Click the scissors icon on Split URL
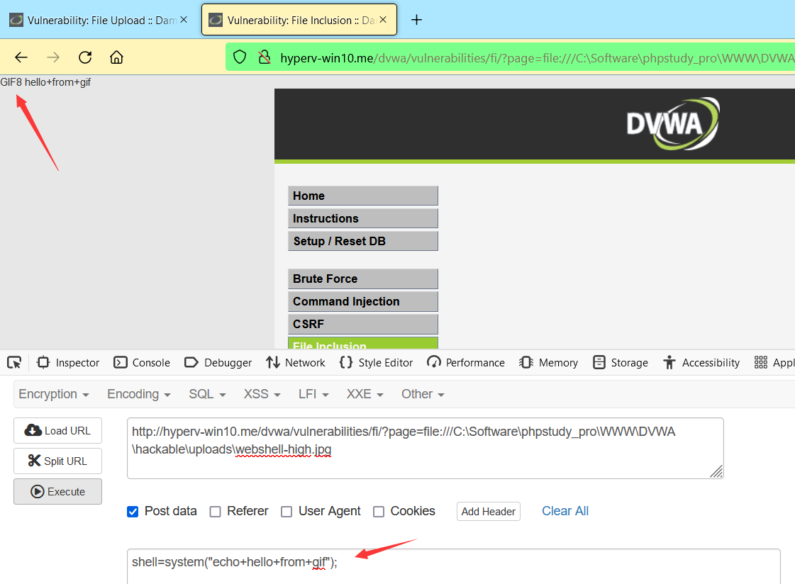 click(x=34, y=461)
